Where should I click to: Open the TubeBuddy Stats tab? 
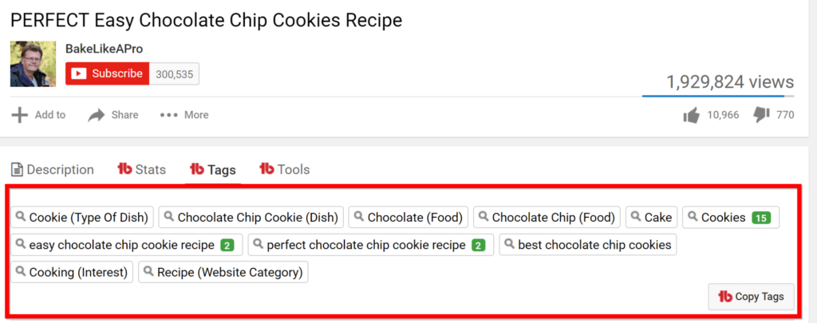pyautogui.click(x=142, y=170)
